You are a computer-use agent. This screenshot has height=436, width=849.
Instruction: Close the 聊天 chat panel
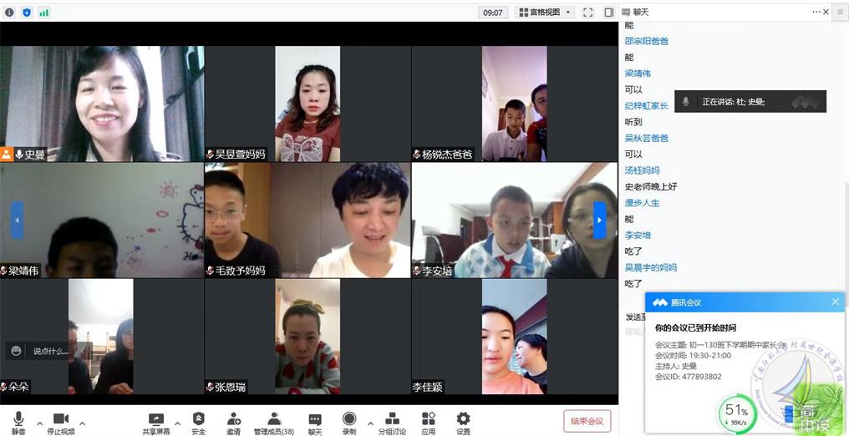coord(826,12)
